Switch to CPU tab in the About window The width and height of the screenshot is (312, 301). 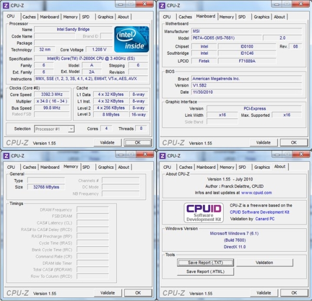point(167,167)
